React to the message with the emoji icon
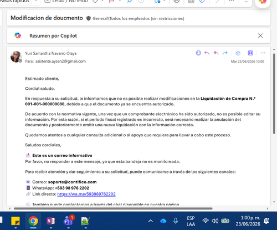The height and width of the screenshot is (230, 277). tap(198, 53)
